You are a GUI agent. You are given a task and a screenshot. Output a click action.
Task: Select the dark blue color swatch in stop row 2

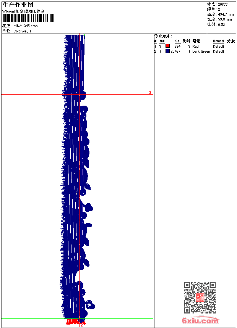pyautogui.click(x=167, y=51)
